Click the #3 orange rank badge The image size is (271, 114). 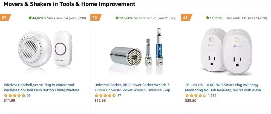(x=186, y=17)
